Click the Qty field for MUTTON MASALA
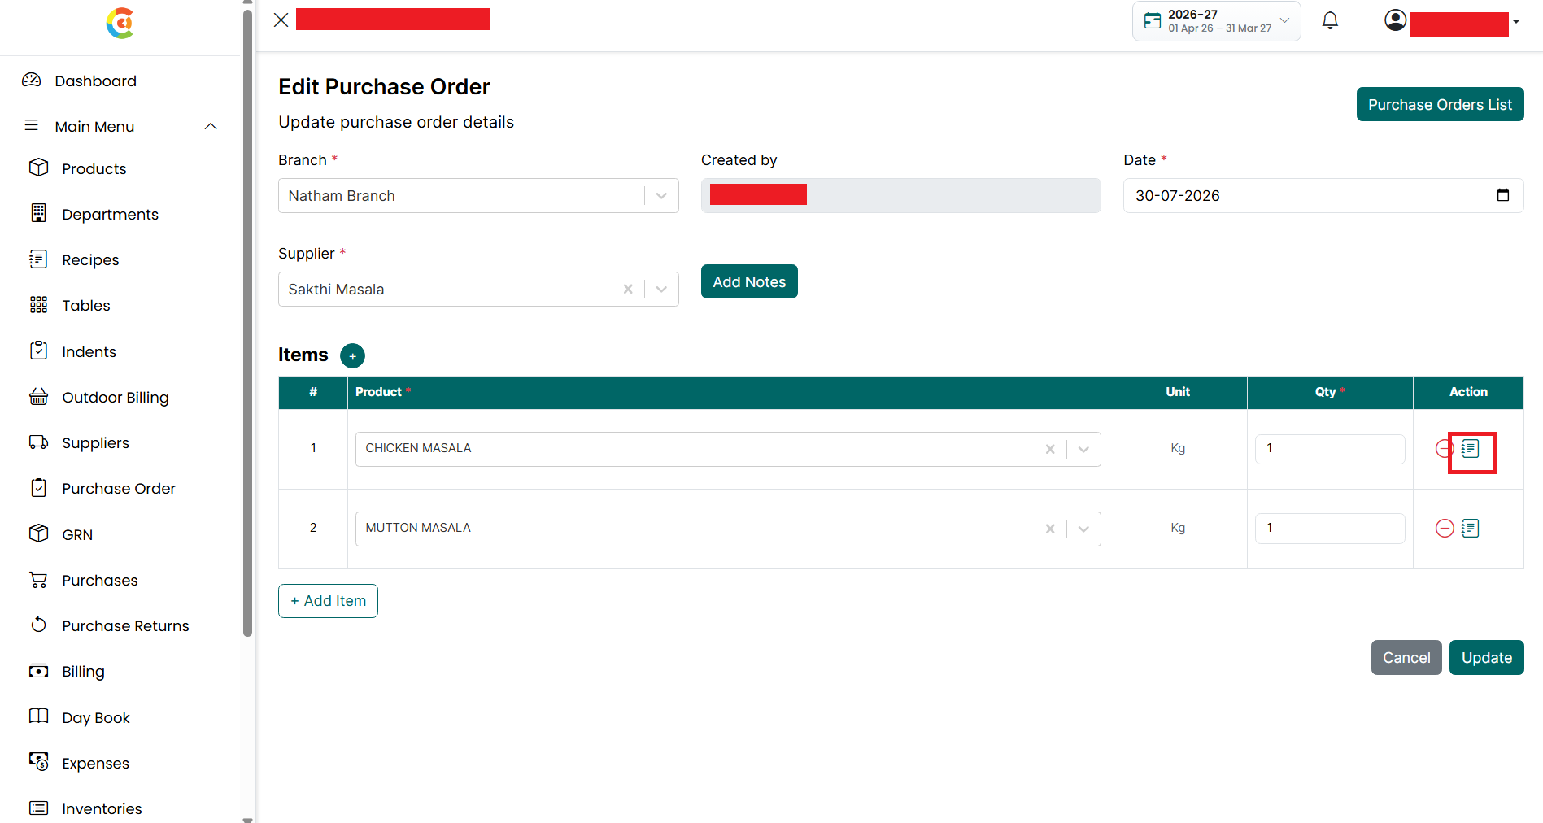 coord(1330,528)
